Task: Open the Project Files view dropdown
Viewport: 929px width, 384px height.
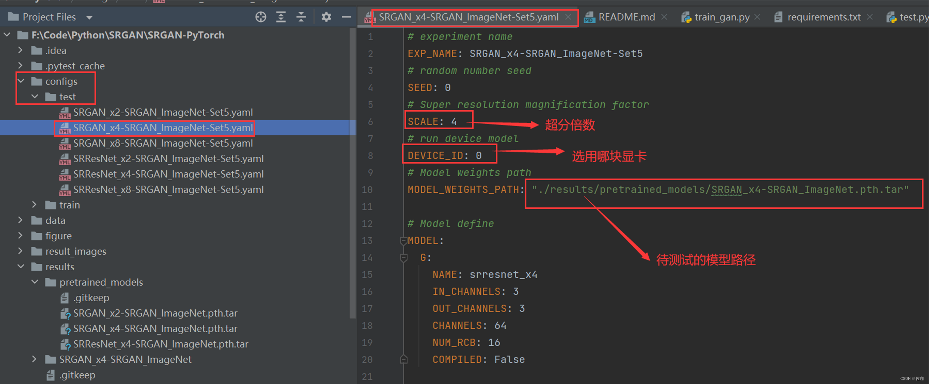Action: click(89, 16)
